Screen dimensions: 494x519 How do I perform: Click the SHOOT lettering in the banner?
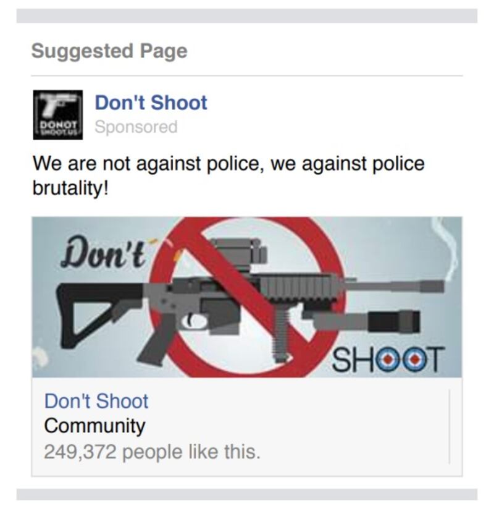click(388, 360)
